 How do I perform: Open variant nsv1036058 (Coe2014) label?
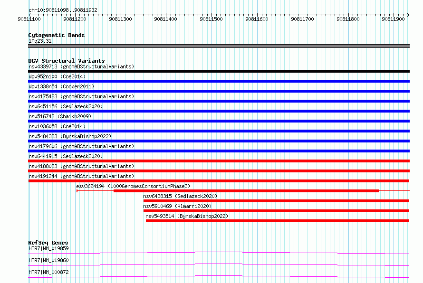click(x=57, y=126)
